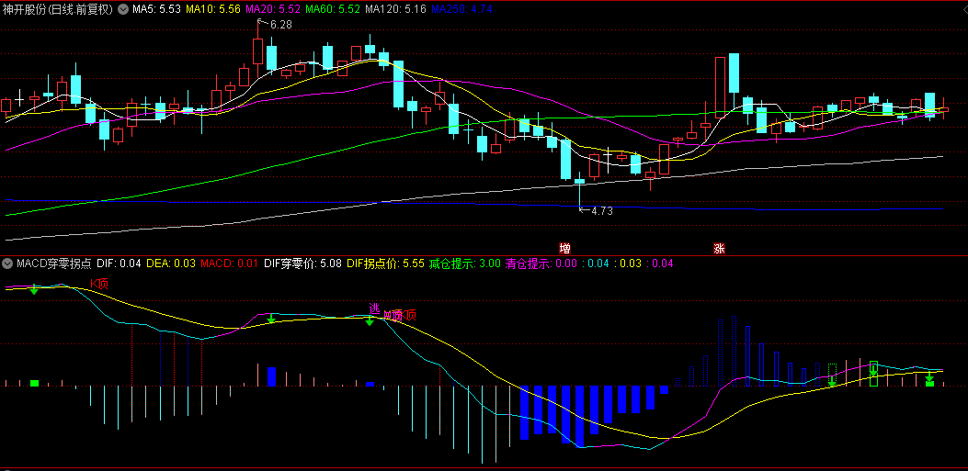Click the first red K顶 signal label
Image resolution: width=968 pixels, height=471 pixels.
coord(99,284)
